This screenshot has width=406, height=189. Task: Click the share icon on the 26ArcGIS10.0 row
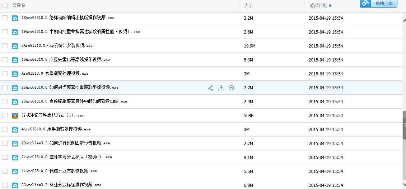[x=210, y=88]
